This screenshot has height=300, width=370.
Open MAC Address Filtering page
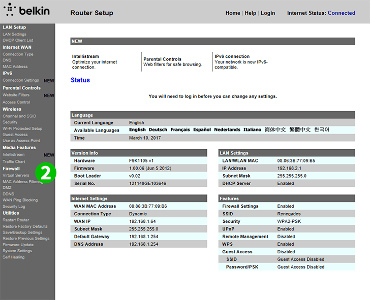point(22,182)
